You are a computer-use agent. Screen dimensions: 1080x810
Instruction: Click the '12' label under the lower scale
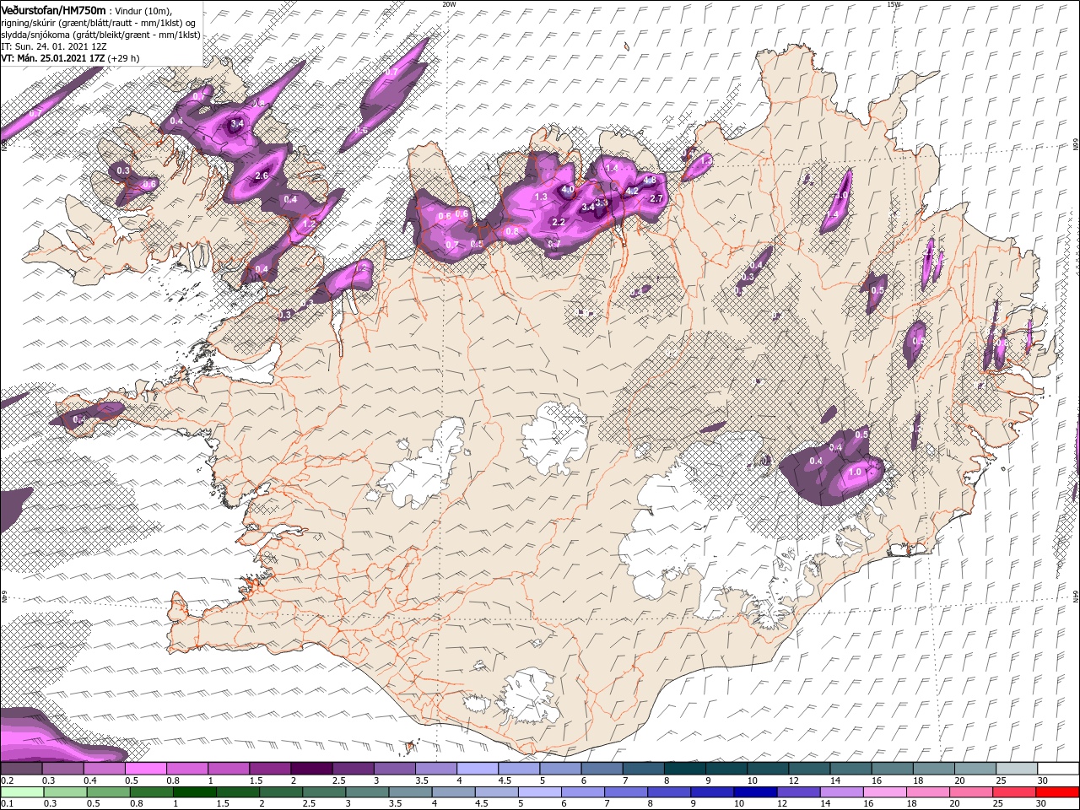coord(782,804)
